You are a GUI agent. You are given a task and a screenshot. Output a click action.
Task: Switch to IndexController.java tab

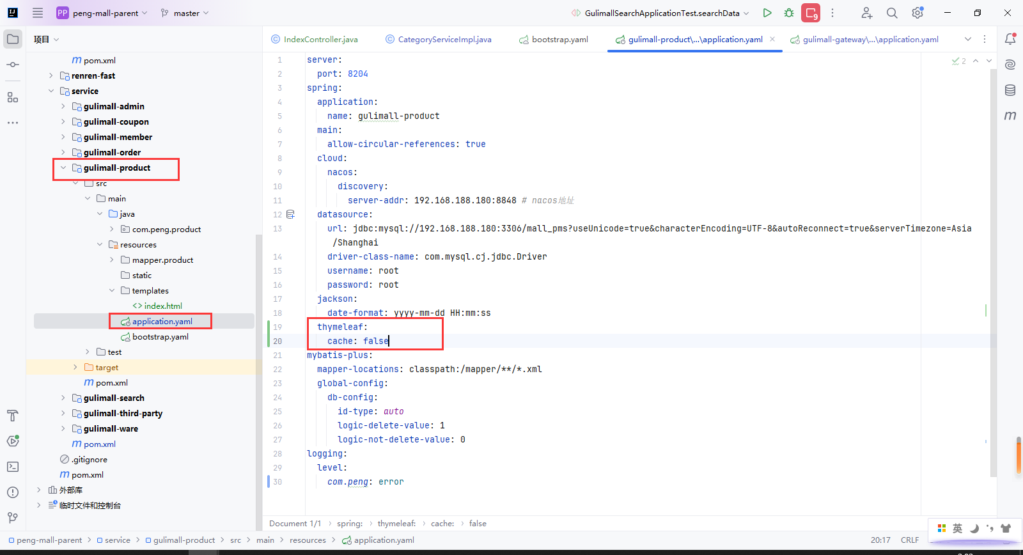tap(314, 39)
